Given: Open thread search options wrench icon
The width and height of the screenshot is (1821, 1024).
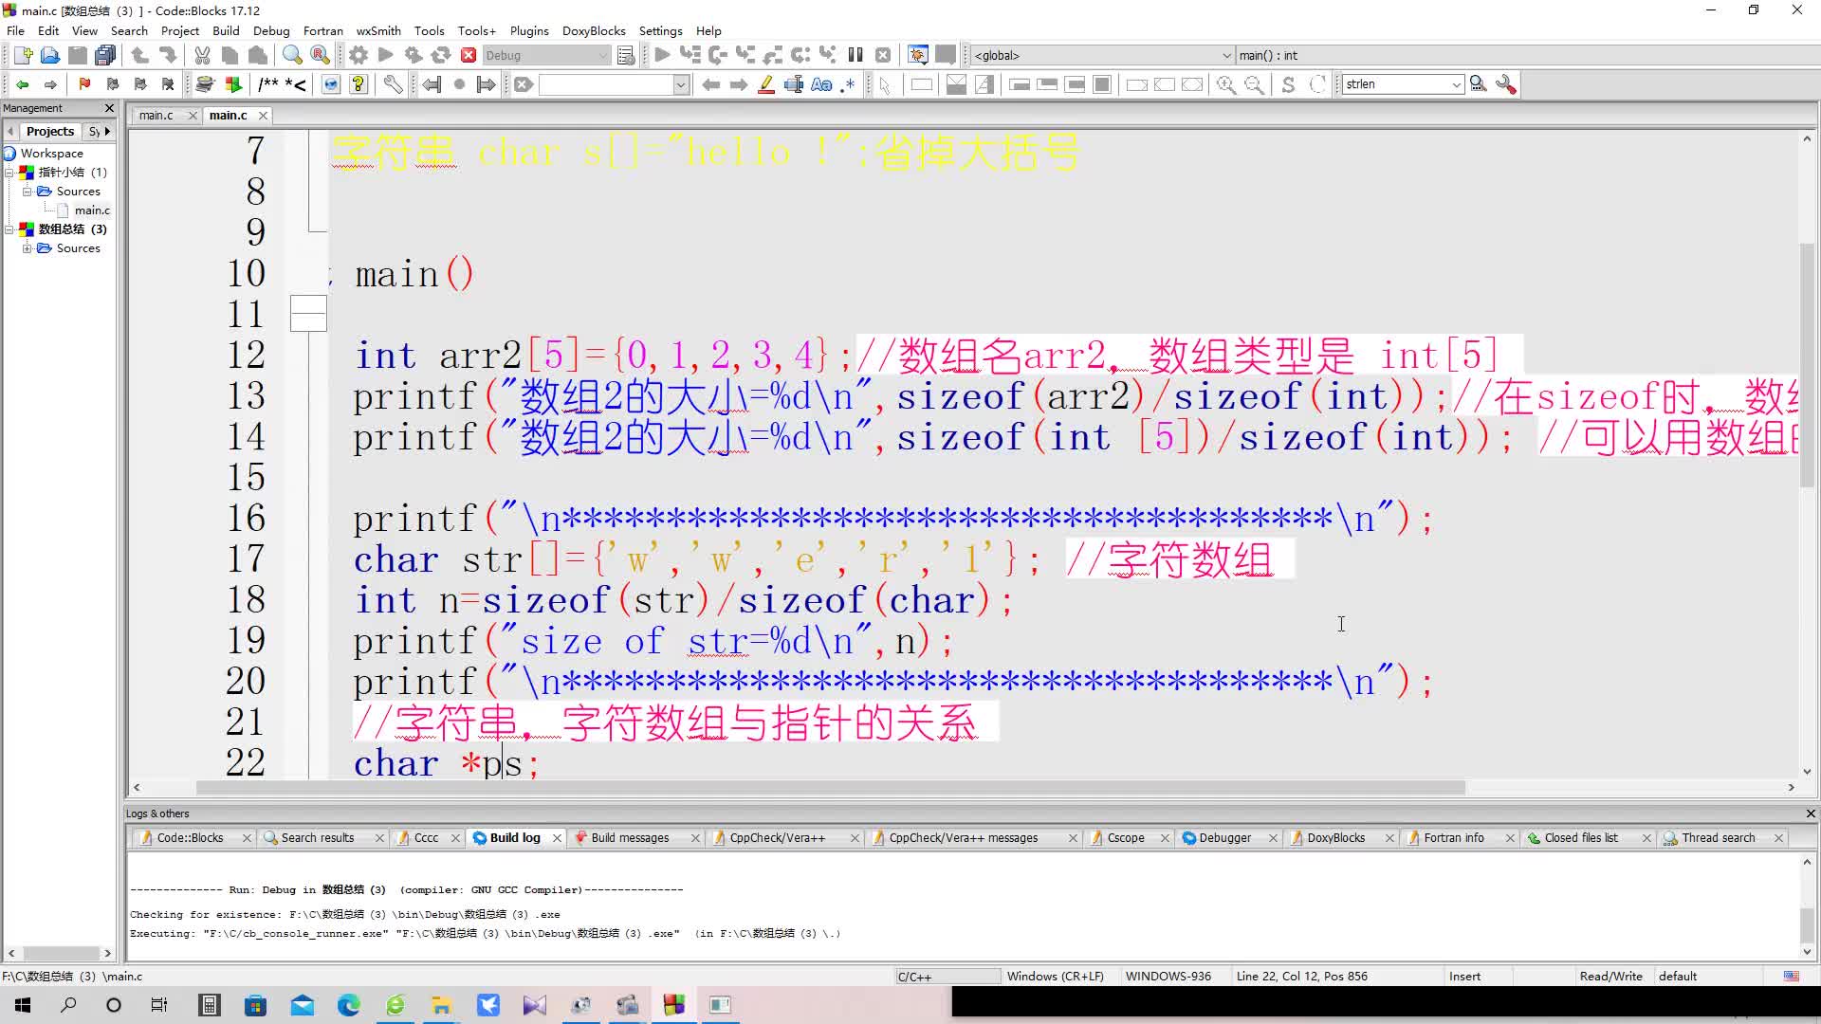Looking at the screenshot, I should tap(1505, 84).
